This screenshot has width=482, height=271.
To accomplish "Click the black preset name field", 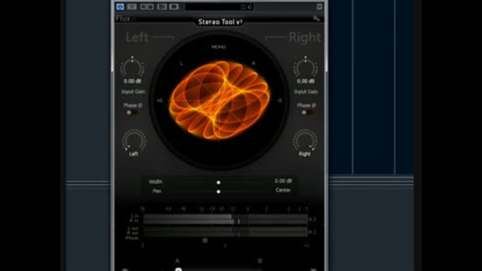I will point(213,7).
